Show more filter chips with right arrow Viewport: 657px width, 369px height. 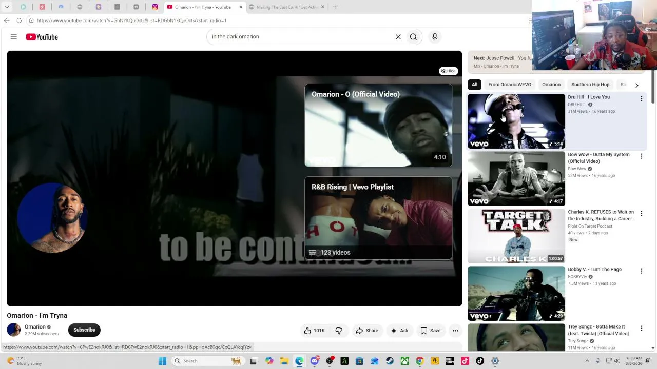636,85
